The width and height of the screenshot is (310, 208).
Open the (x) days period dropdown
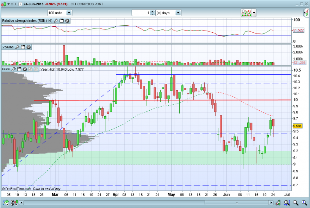(x=168, y=13)
